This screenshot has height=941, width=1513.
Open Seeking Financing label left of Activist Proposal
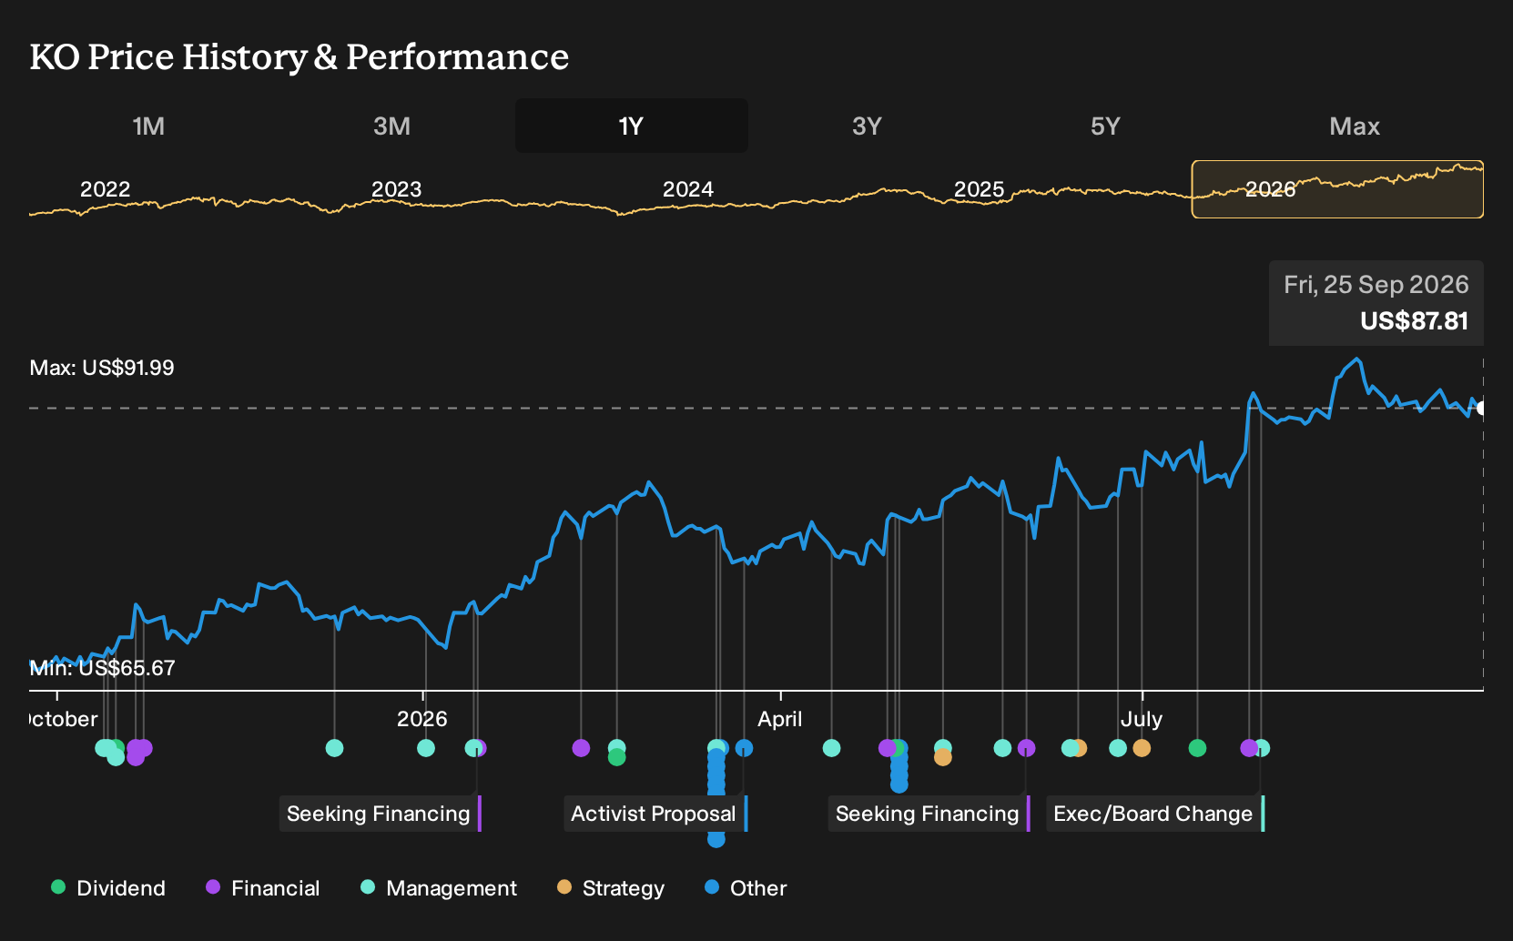pos(381,814)
